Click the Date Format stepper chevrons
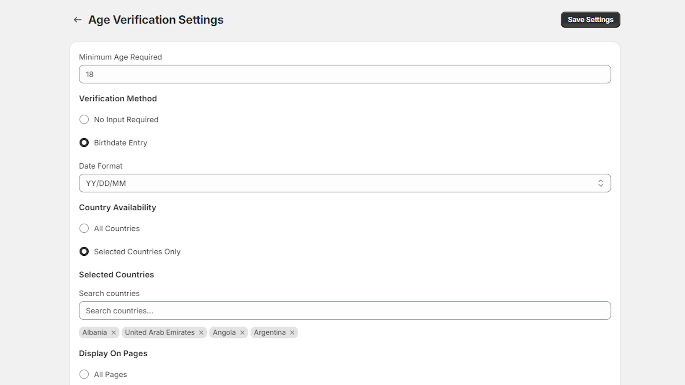 pos(602,183)
